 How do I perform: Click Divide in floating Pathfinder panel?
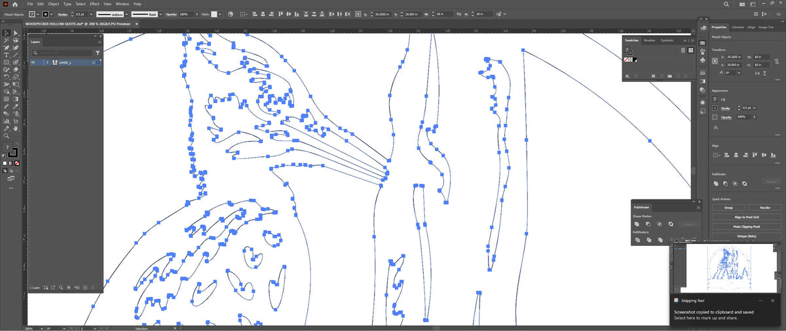tap(637, 240)
